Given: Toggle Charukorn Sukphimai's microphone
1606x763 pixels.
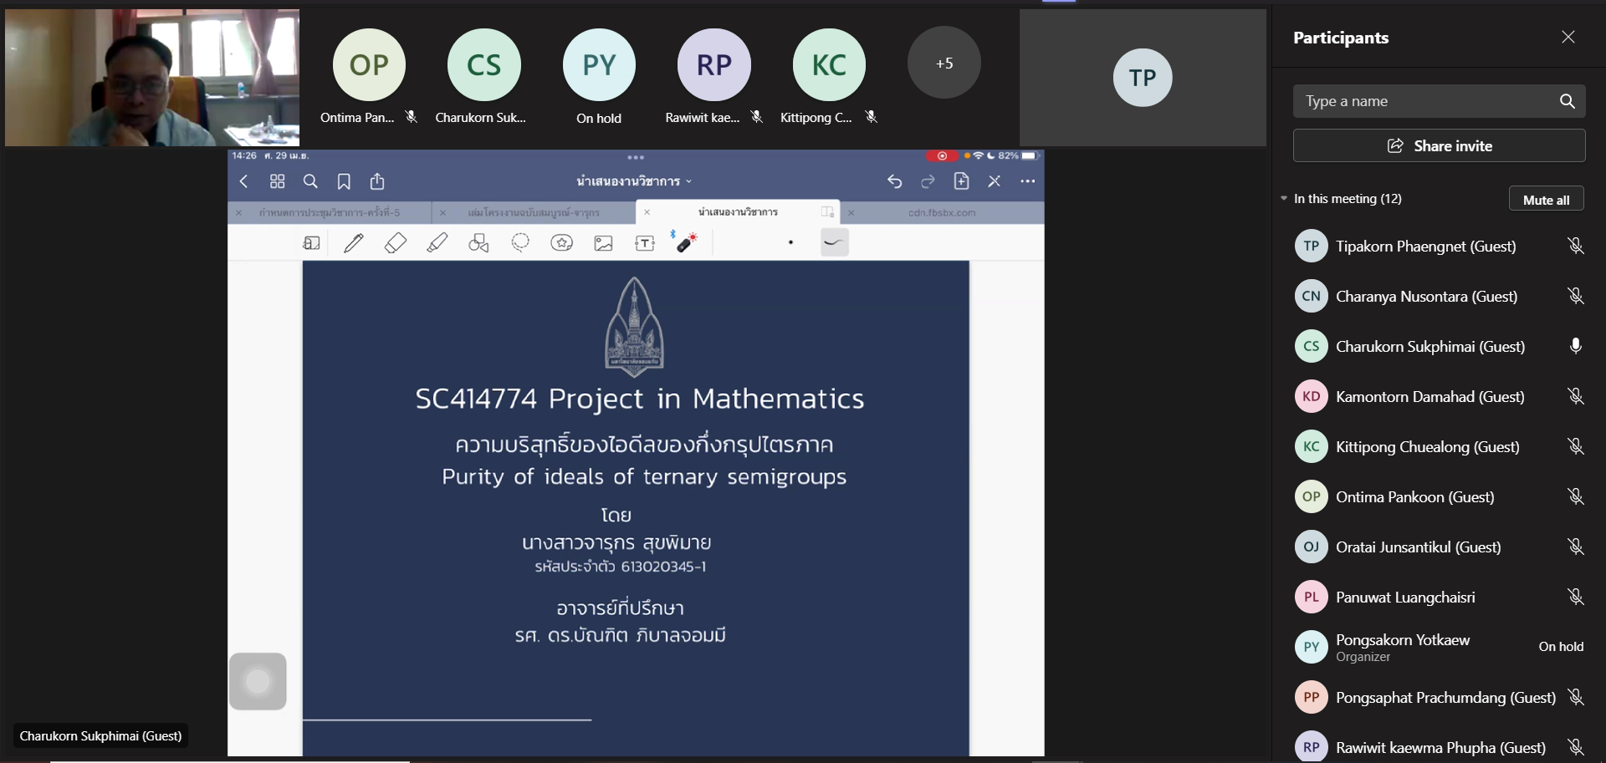Looking at the screenshot, I should [x=1575, y=347].
